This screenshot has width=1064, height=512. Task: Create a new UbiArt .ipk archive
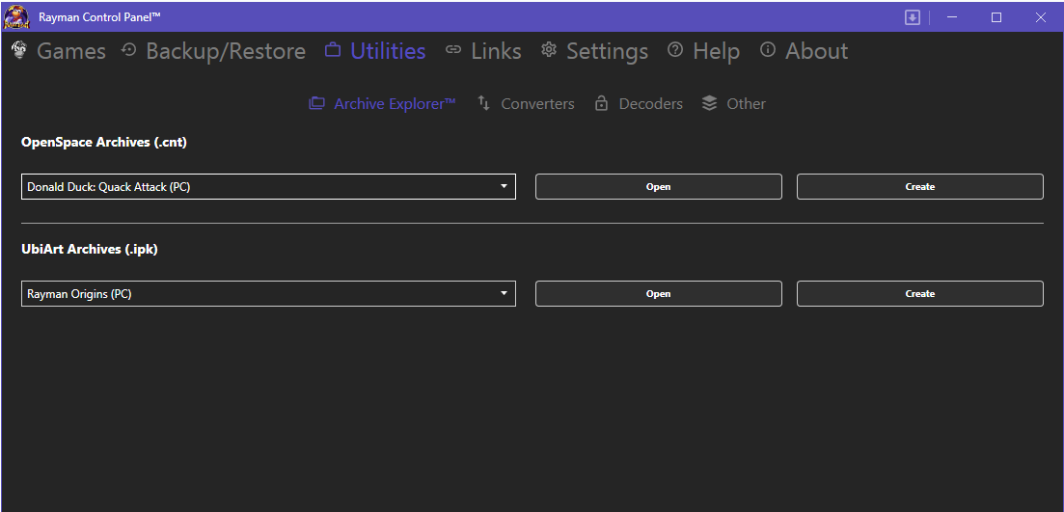(919, 294)
